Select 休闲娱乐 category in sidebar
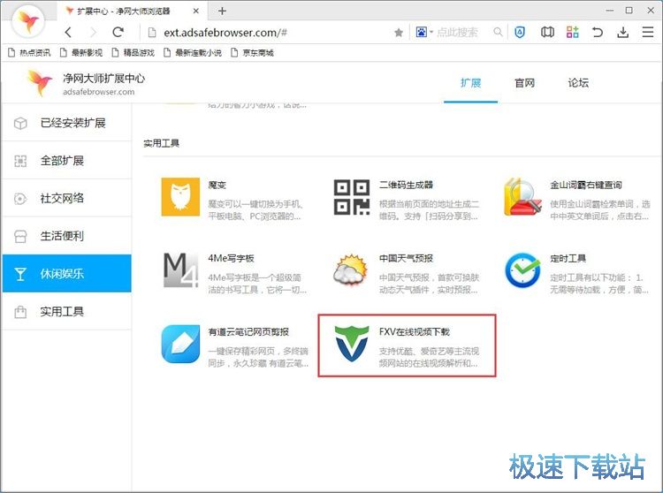Screen dimensions: 663x493 point(66,273)
